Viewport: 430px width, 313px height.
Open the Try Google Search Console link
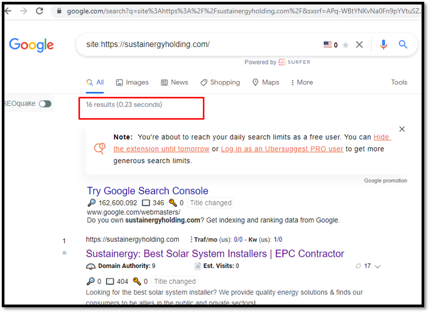pos(147,191)
